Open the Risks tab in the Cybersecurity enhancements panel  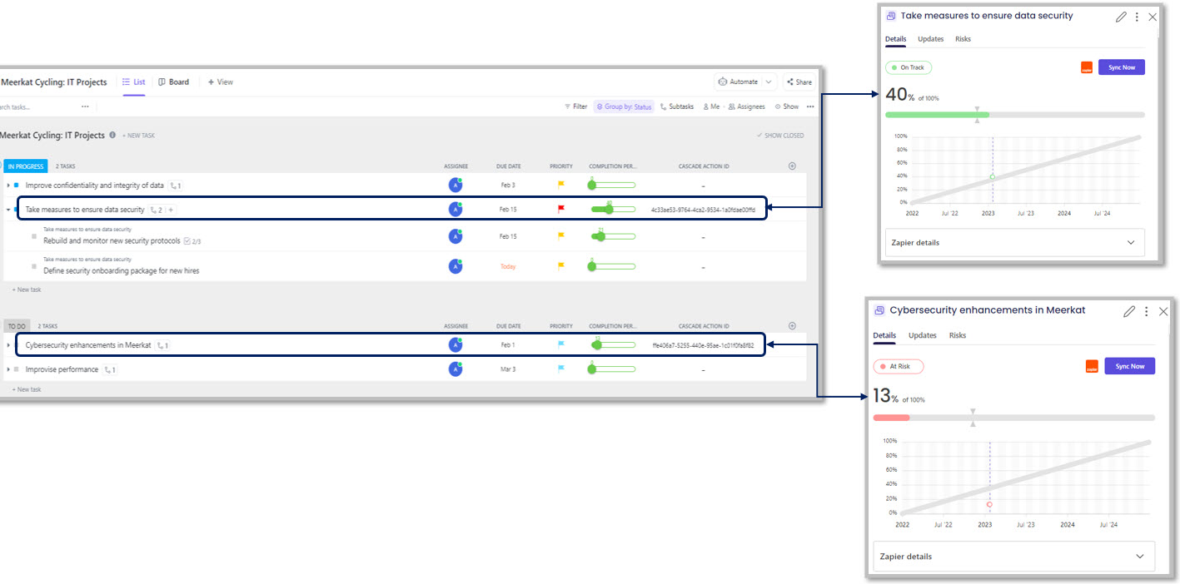pos(958,335)
